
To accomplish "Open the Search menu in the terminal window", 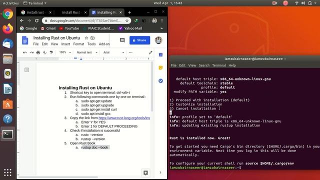I will [x=204, y=65].
